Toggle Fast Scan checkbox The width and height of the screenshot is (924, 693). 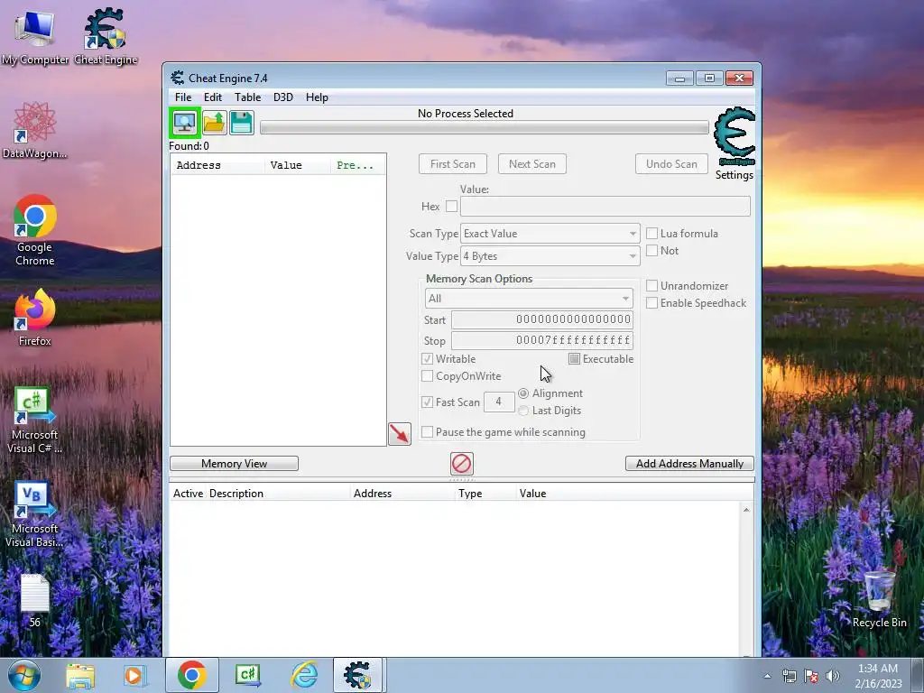pyautogui.click(x=427, y=402)
